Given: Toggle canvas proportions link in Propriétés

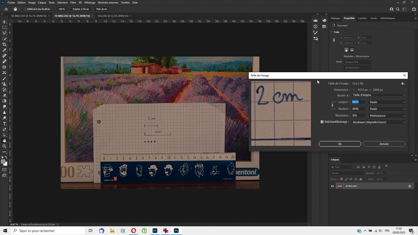Looking at the screenshot, I should point(334,40).
